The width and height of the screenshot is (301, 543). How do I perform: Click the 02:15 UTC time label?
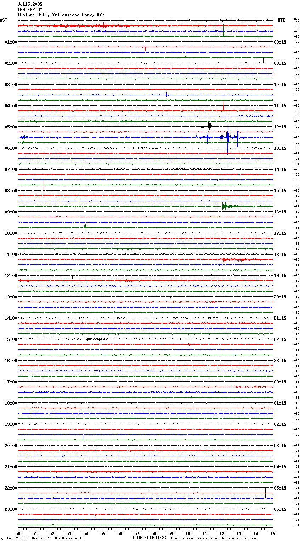click(x=280, y=424)
